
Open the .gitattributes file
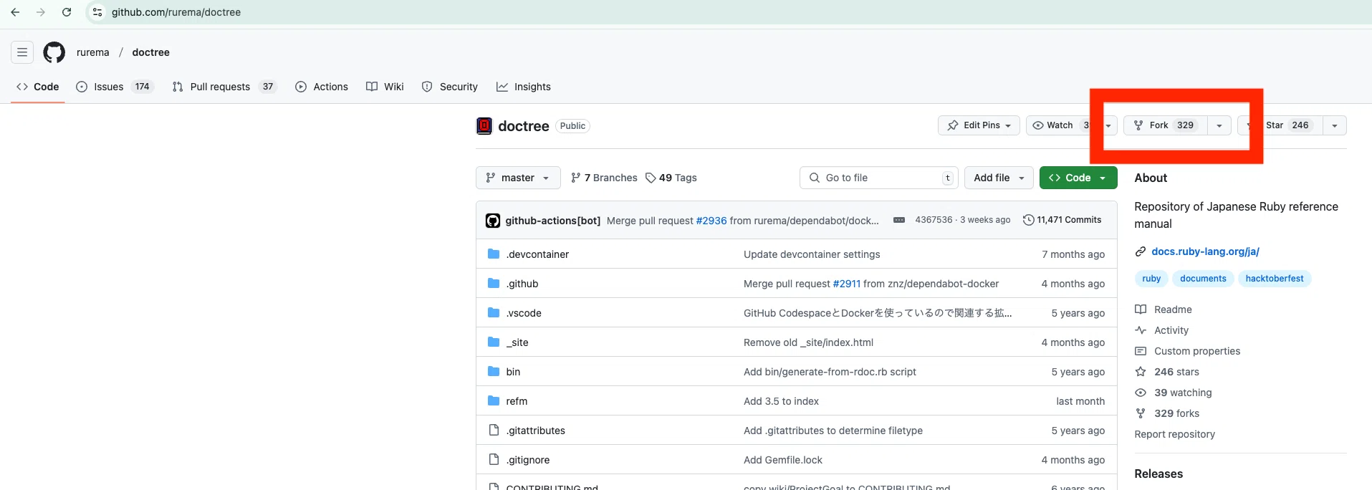536,431
